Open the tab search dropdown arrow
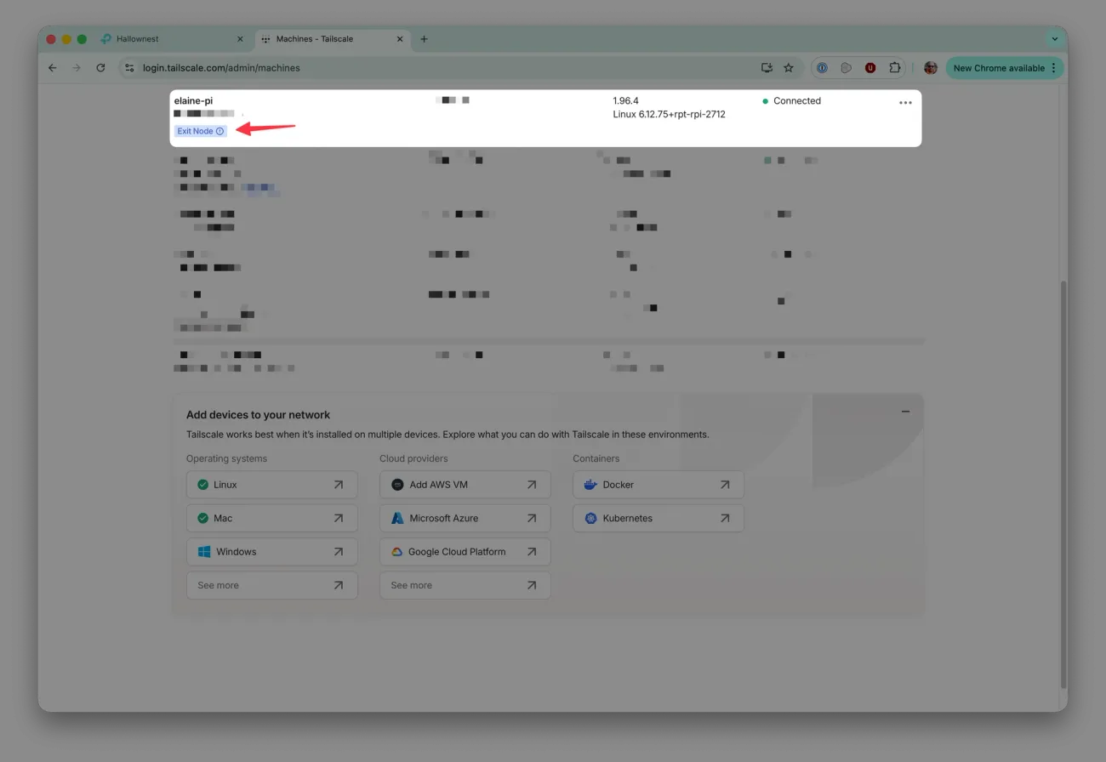This screenshot has width=1106, height=762. [1055, 39]
